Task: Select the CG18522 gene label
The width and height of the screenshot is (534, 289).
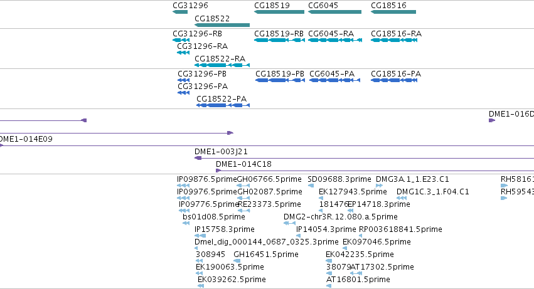Action: click(x=212, y=18)
